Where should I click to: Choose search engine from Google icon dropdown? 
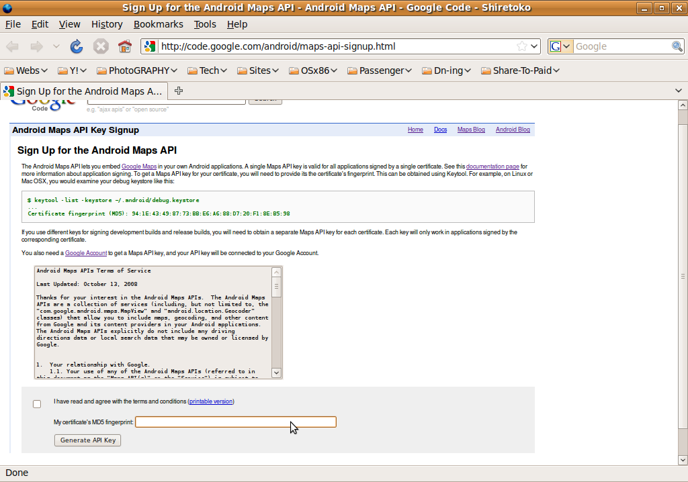[560, 46]
